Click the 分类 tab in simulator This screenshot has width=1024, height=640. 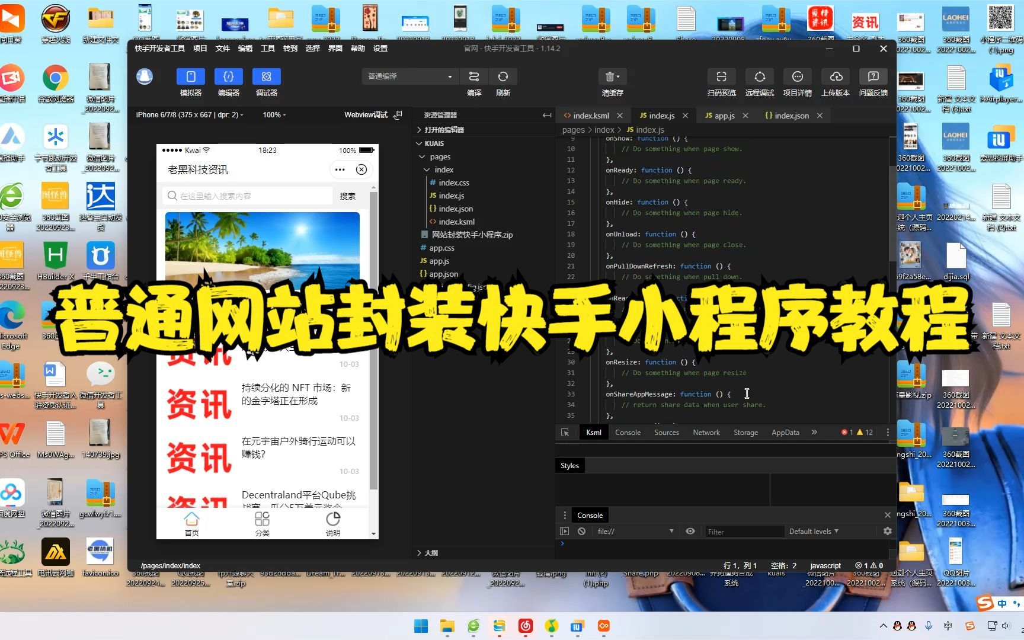click(x=262, y=524)
